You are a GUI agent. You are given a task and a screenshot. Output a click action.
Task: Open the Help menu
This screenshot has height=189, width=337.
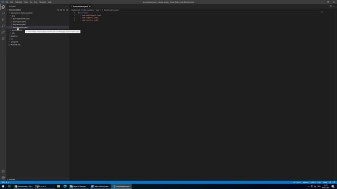[49, 2]
